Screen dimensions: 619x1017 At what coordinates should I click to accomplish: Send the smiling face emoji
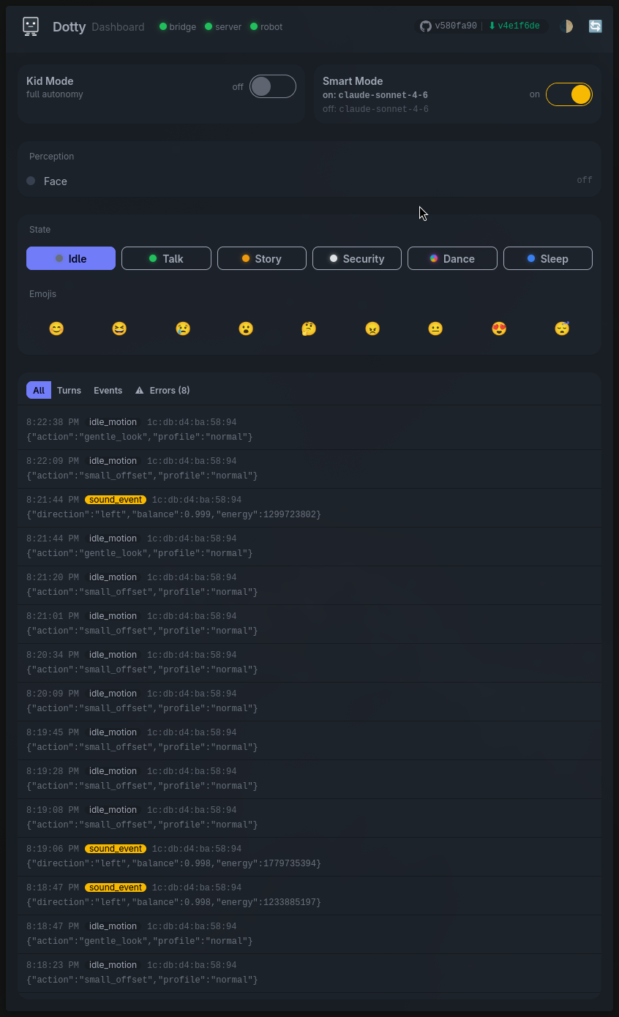[56, 329]
